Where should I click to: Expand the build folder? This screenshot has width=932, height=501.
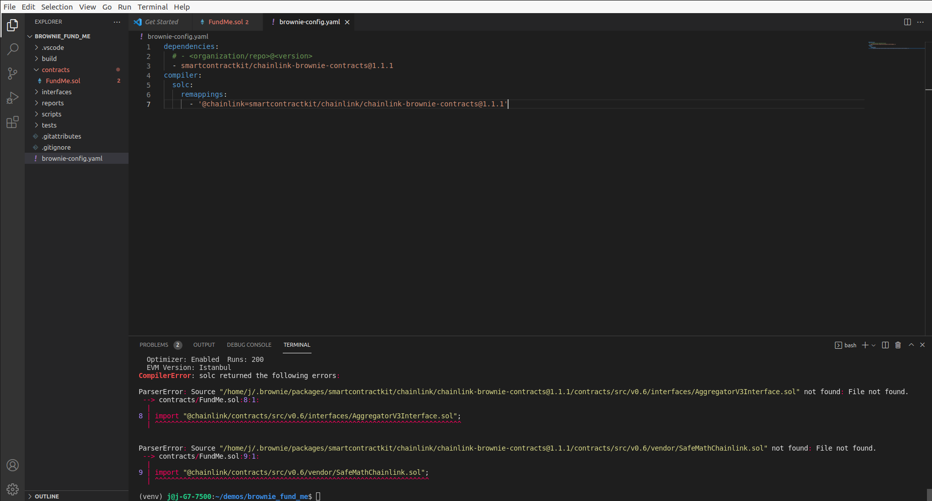tap(77, 59)
